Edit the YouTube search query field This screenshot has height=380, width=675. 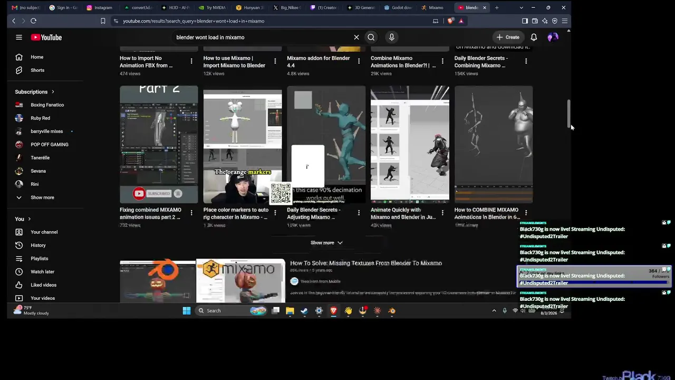tap(264, 37)
